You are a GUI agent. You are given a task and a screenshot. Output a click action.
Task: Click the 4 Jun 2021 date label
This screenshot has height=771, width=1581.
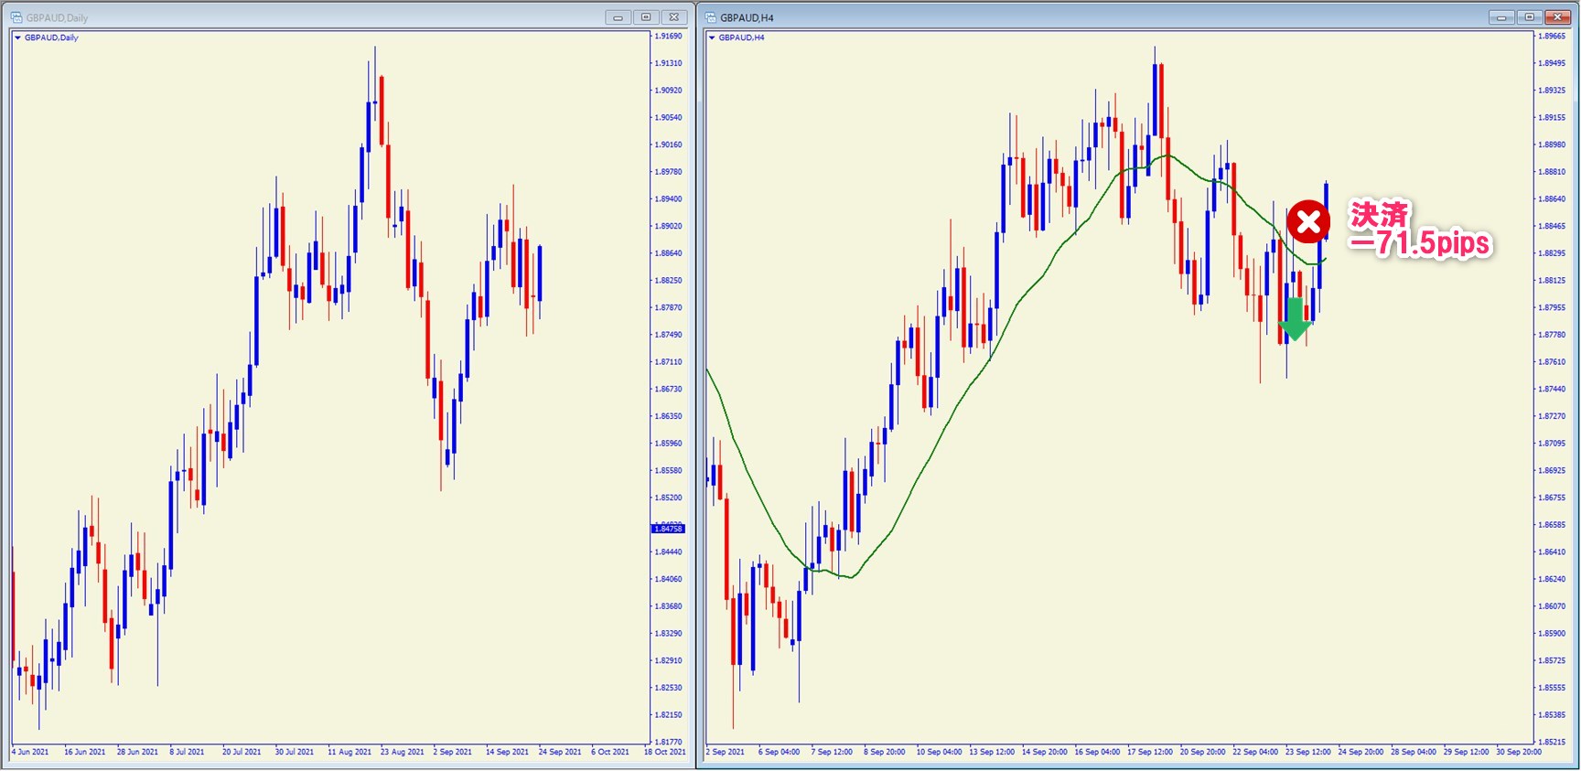31,752
